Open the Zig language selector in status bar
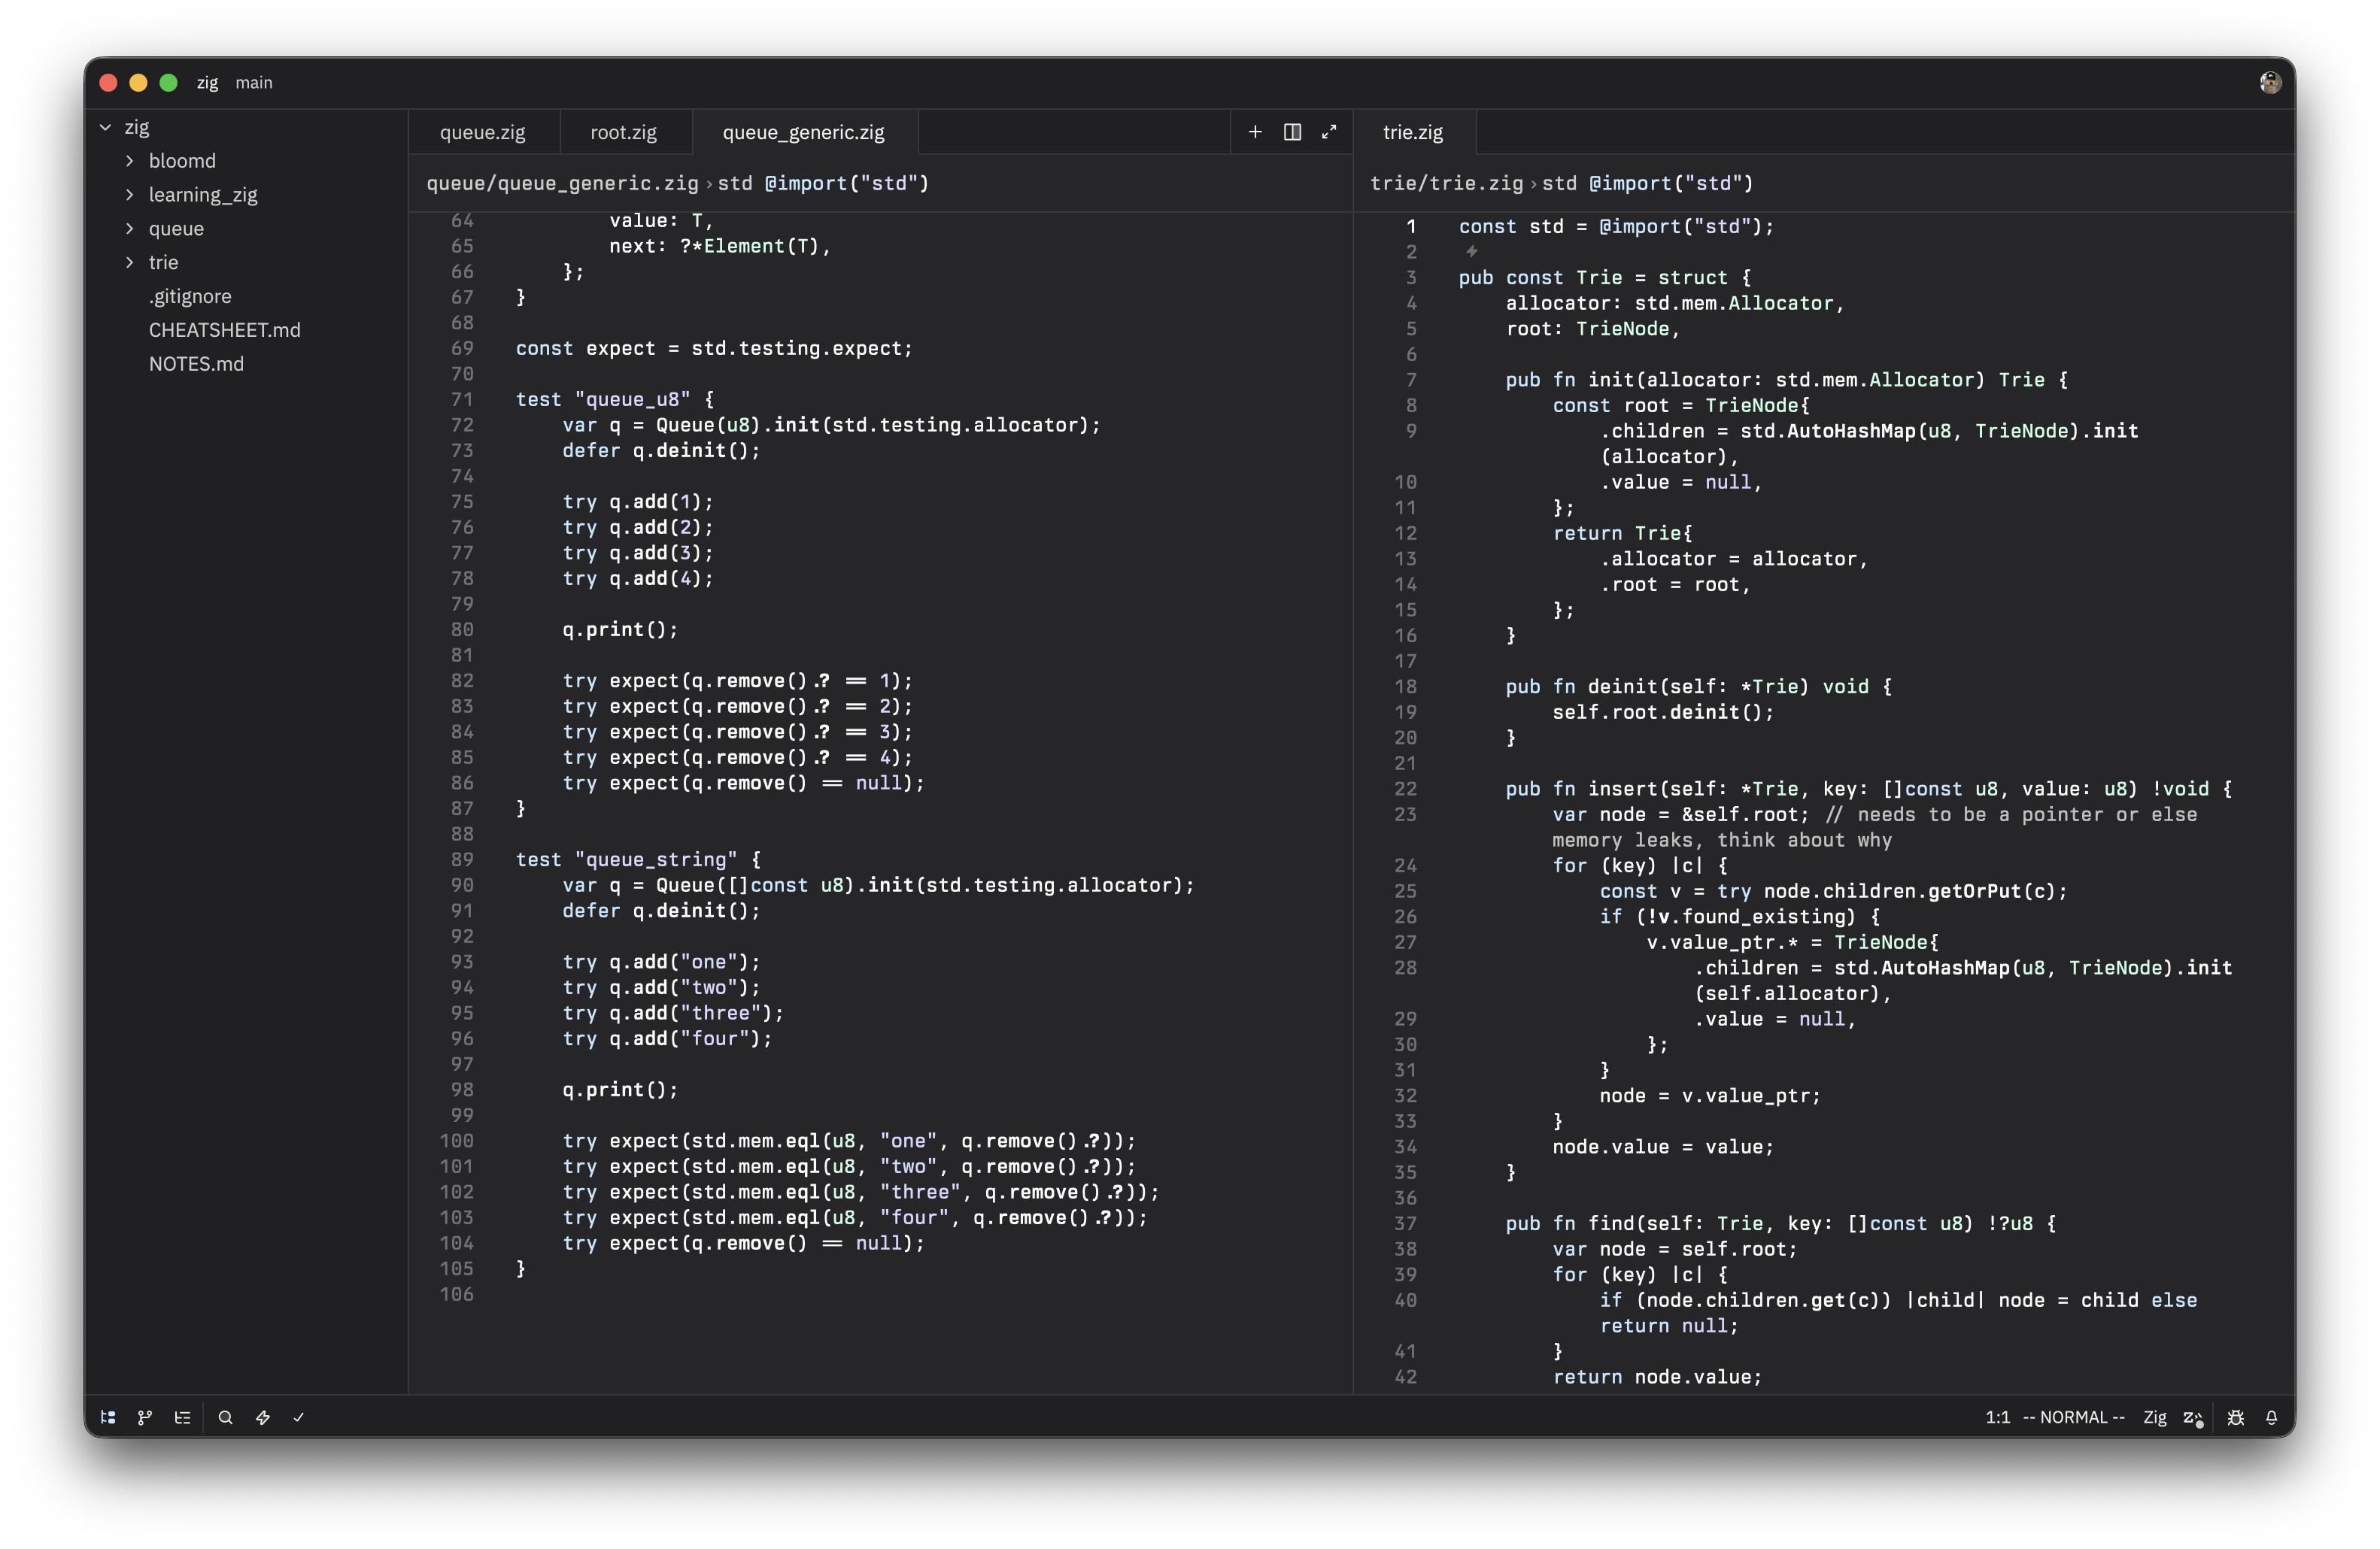Screen dimensions: 2380x1549 [x=2154, y=1417]
